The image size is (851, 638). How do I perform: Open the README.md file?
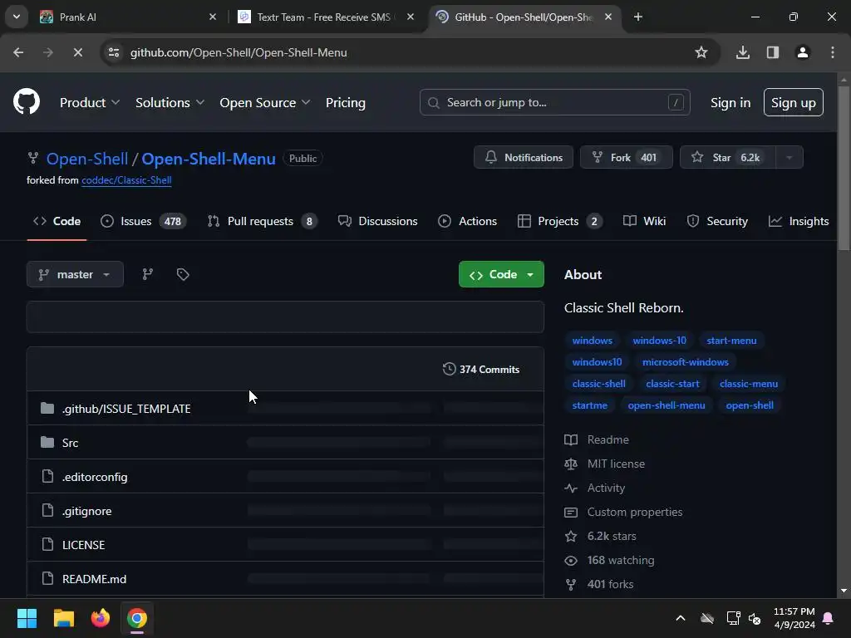pos(95,579)
